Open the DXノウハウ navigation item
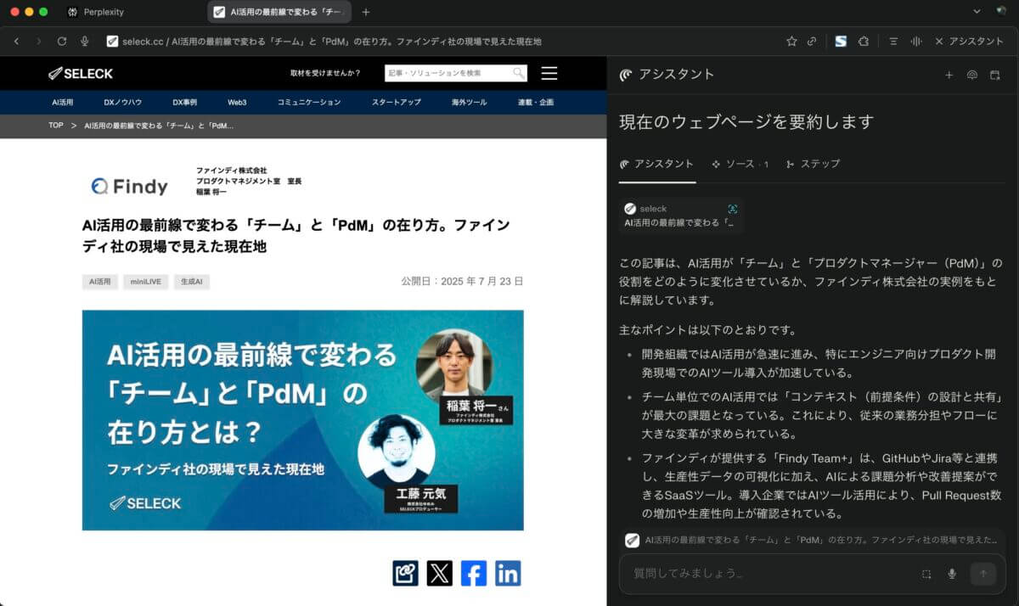The height and width of the screenshot is (606, 1019). [123, 102]
